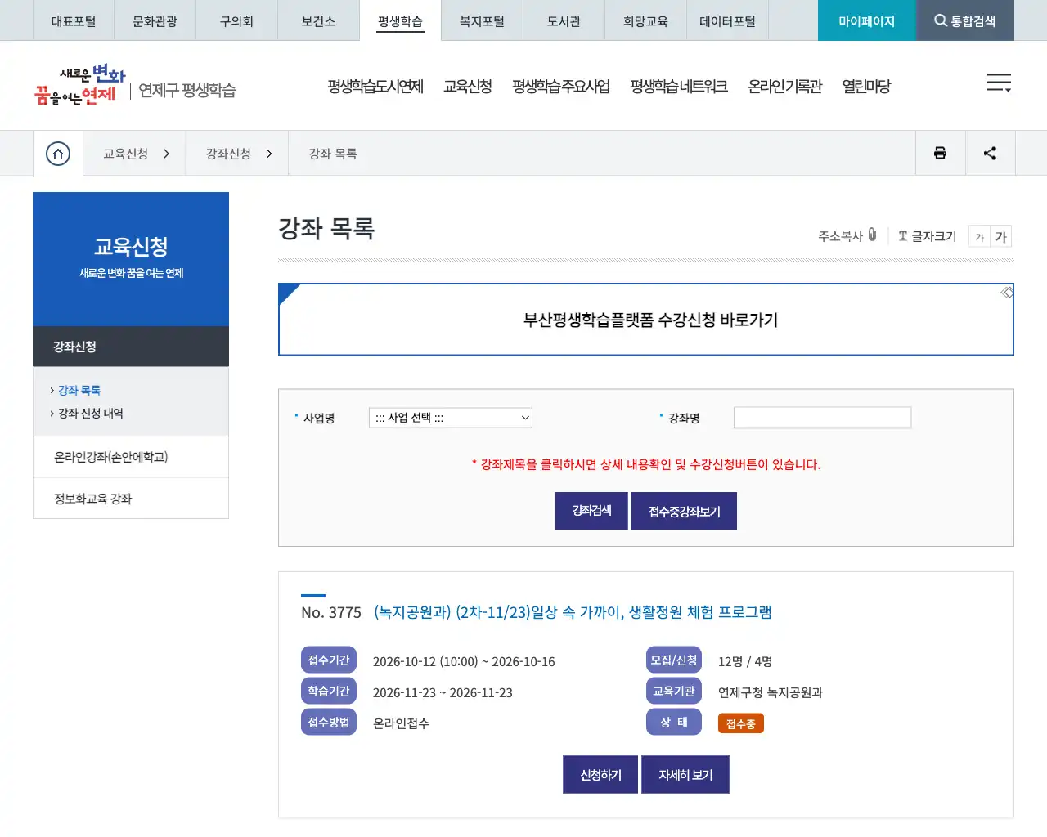Screen dimensions: 1047x837
Task: Open 부산평생학습플랫폼 수강신청 바로가기 banner
Action: (x=646, y=320)
